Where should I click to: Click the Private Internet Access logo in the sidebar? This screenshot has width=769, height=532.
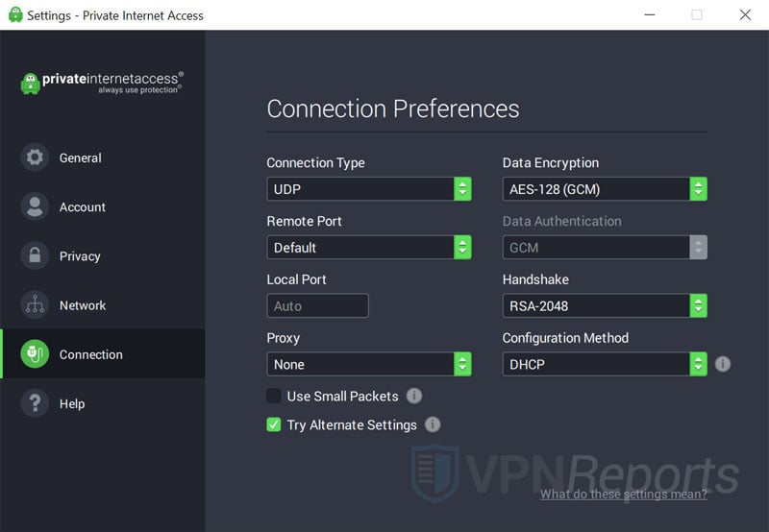102,83
